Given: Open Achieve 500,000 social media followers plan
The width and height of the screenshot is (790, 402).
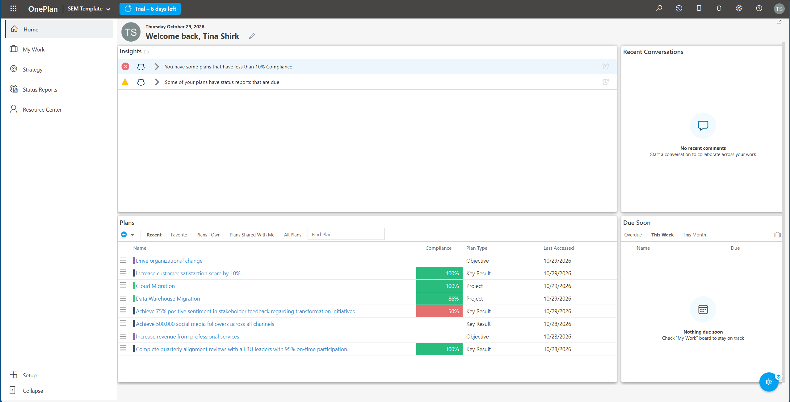Looking at the screenshot, I should click(205, 324).
